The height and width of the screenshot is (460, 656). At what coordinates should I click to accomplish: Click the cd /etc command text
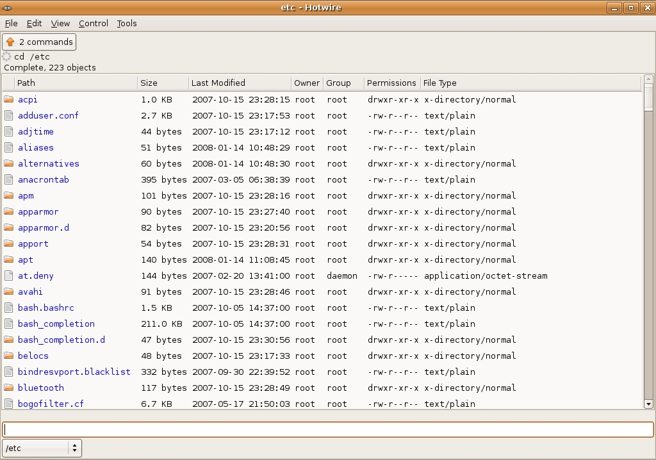pyautogui.click(x=32, y=56)
